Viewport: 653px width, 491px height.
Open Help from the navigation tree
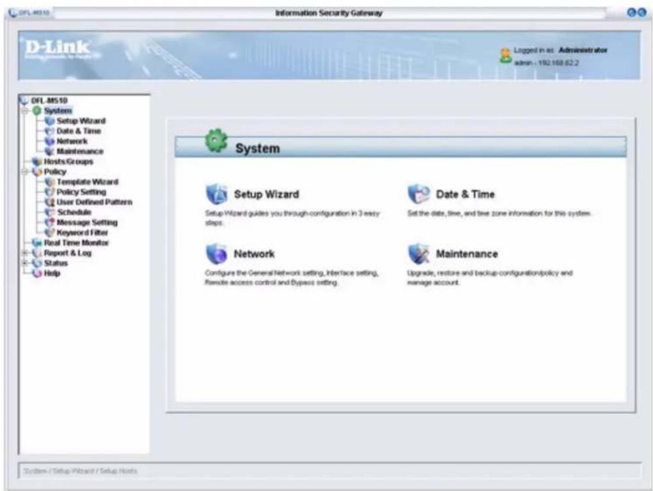click(x=52, y=273)
